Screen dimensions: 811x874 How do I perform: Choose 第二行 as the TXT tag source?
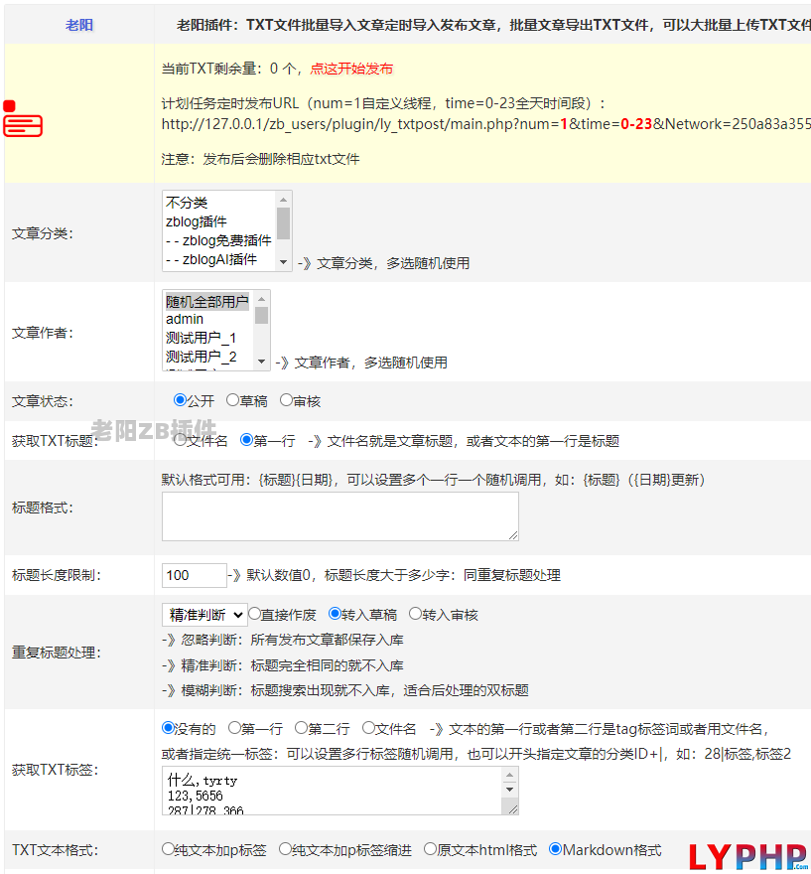[301, 728]
